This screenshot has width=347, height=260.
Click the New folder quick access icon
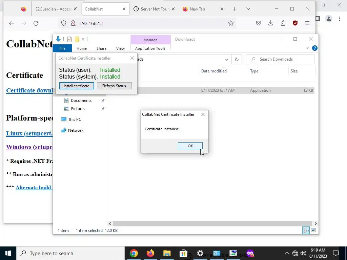coord(77,39)
